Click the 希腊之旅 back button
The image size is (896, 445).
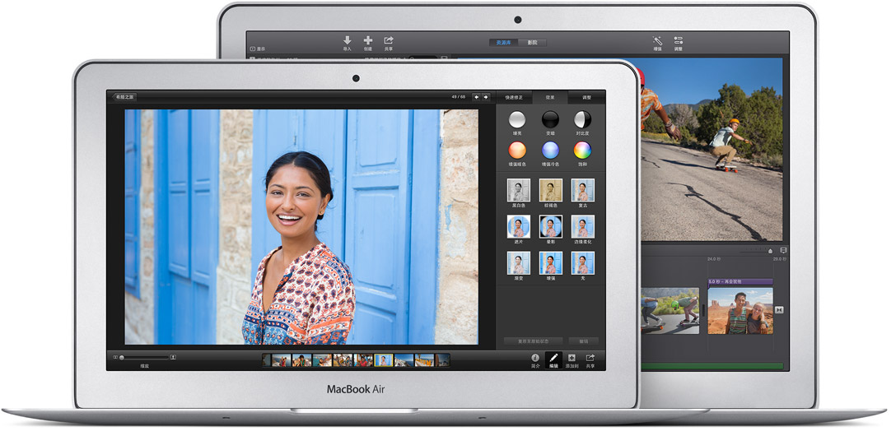(x=125, y=97)
